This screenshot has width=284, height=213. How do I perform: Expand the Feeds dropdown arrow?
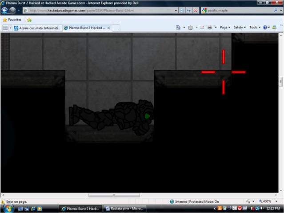196,28
